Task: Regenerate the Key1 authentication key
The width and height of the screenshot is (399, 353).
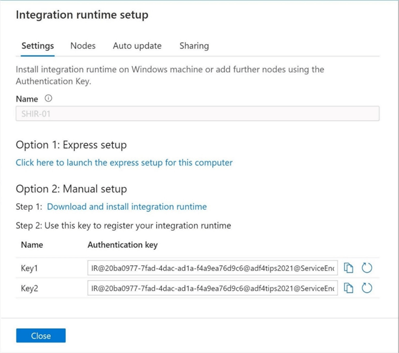Action: click(367, 268)
